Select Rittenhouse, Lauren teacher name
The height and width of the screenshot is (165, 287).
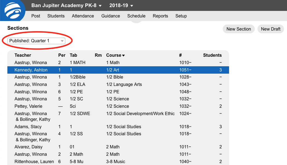[34, 161]
